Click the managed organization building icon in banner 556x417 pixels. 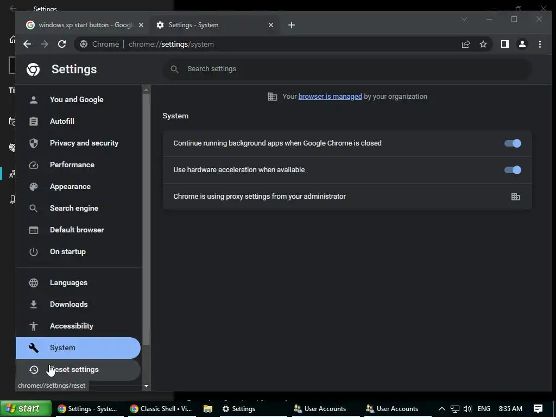click(273, 97)
